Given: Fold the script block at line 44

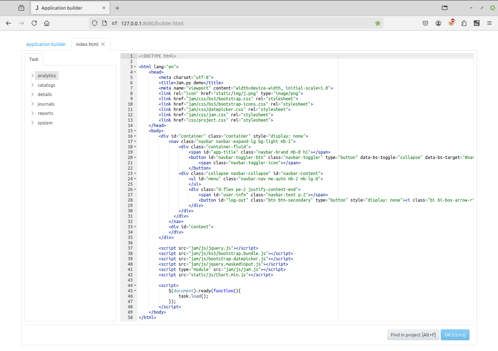Looking at the screenshot, I should pyautogui.click(x=135, y=286).
